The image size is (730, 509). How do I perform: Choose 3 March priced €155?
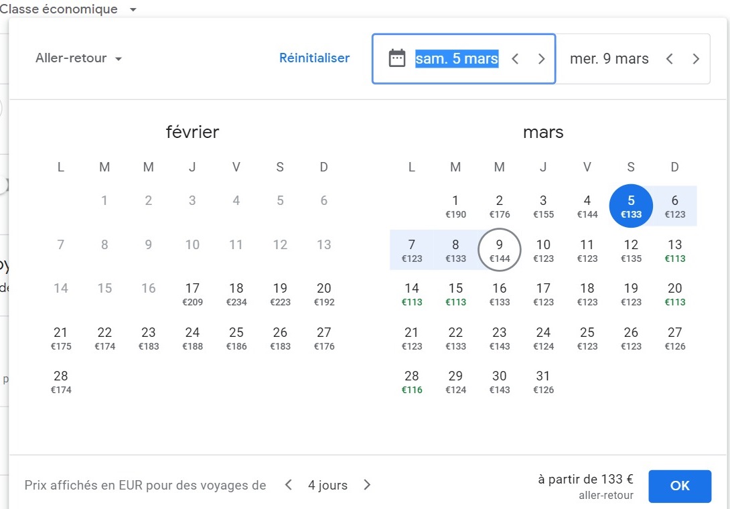(543, 206)
